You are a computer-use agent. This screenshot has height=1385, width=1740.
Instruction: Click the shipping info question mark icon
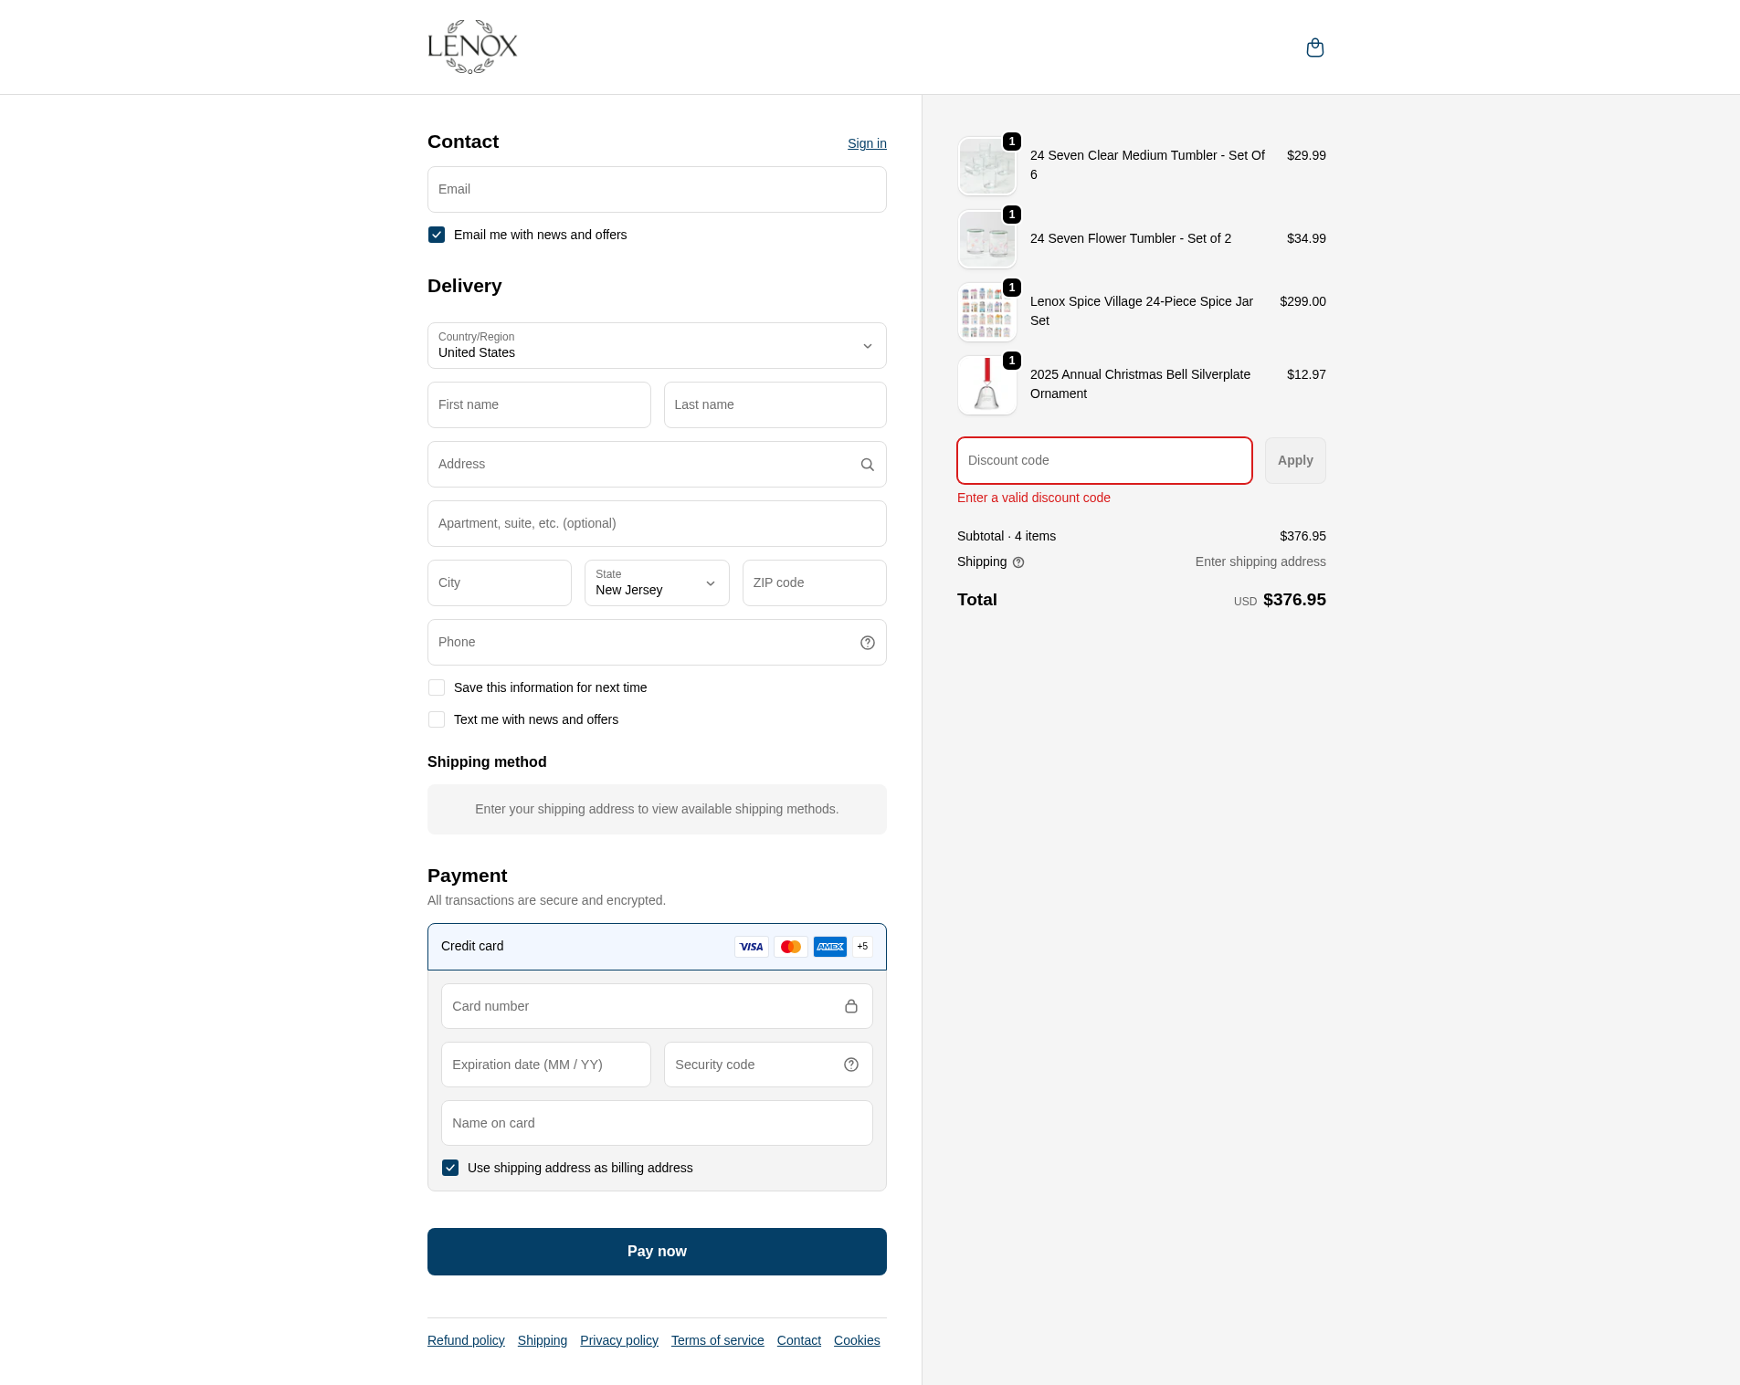pyautogui.click(x=1018, y=562)
